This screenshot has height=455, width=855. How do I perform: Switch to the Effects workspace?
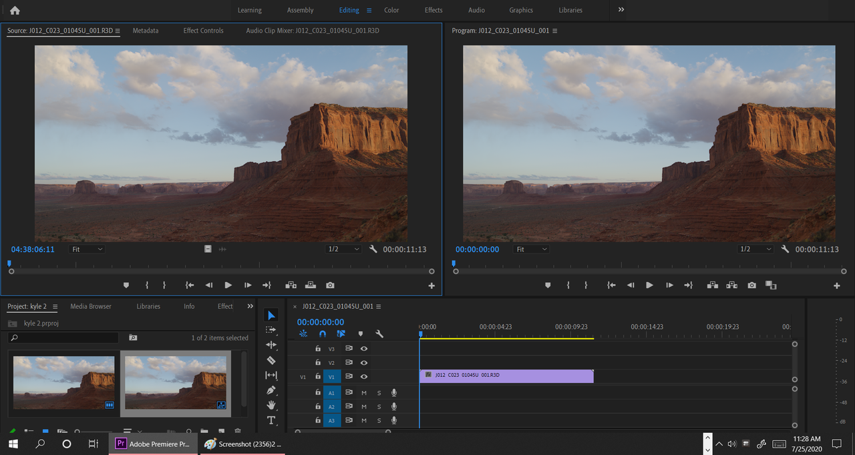(434, 10)
